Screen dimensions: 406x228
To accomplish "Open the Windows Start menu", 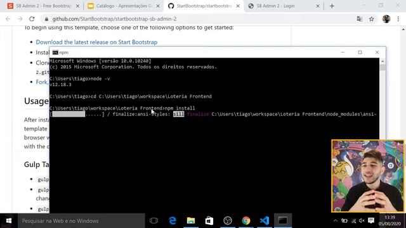I will coord(9,221).
